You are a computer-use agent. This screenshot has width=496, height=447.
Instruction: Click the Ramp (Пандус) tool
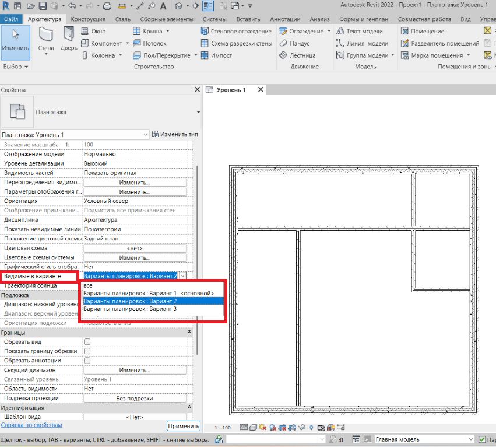coord(295,43)
